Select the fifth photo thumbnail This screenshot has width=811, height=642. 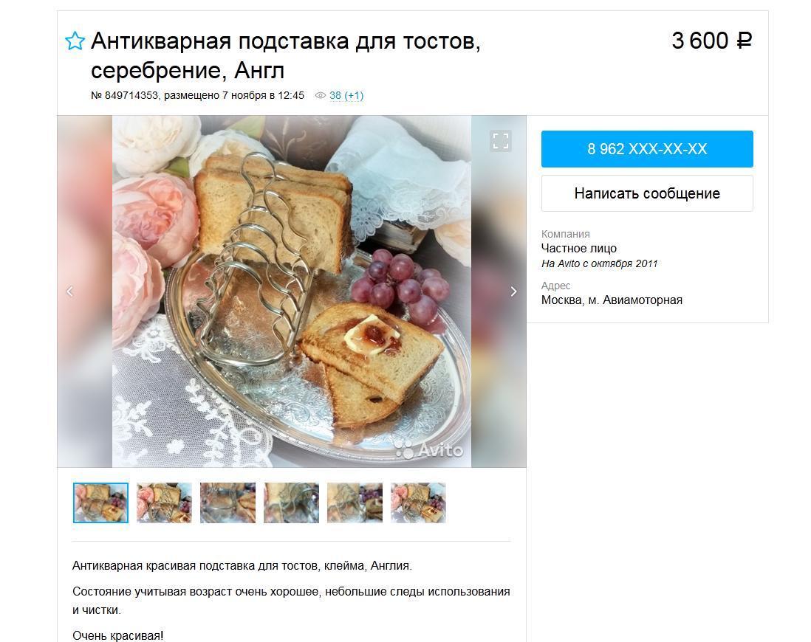pyautogui.click(x=355, y=503)
